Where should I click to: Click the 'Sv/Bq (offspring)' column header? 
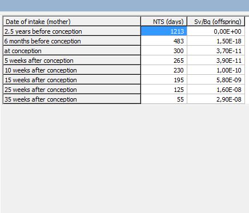[216, 21]
